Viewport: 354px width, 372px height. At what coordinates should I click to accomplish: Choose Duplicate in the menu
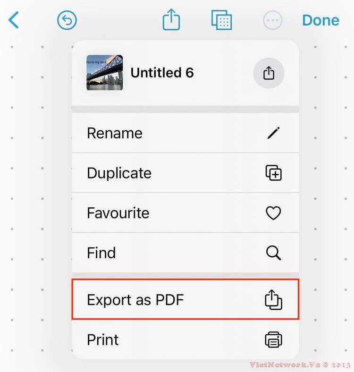pos(185,173)
